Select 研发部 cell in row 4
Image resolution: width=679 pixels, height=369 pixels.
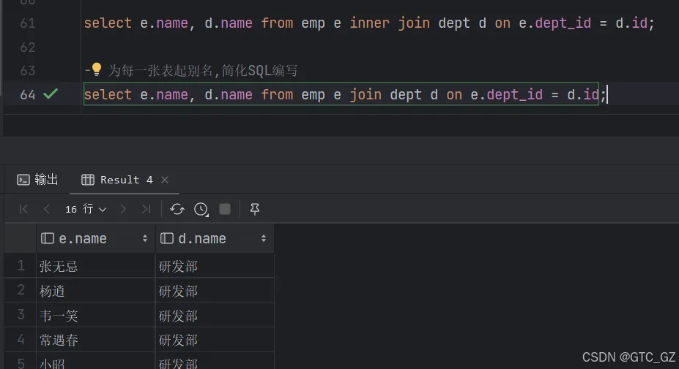click(x=215, y=340)
